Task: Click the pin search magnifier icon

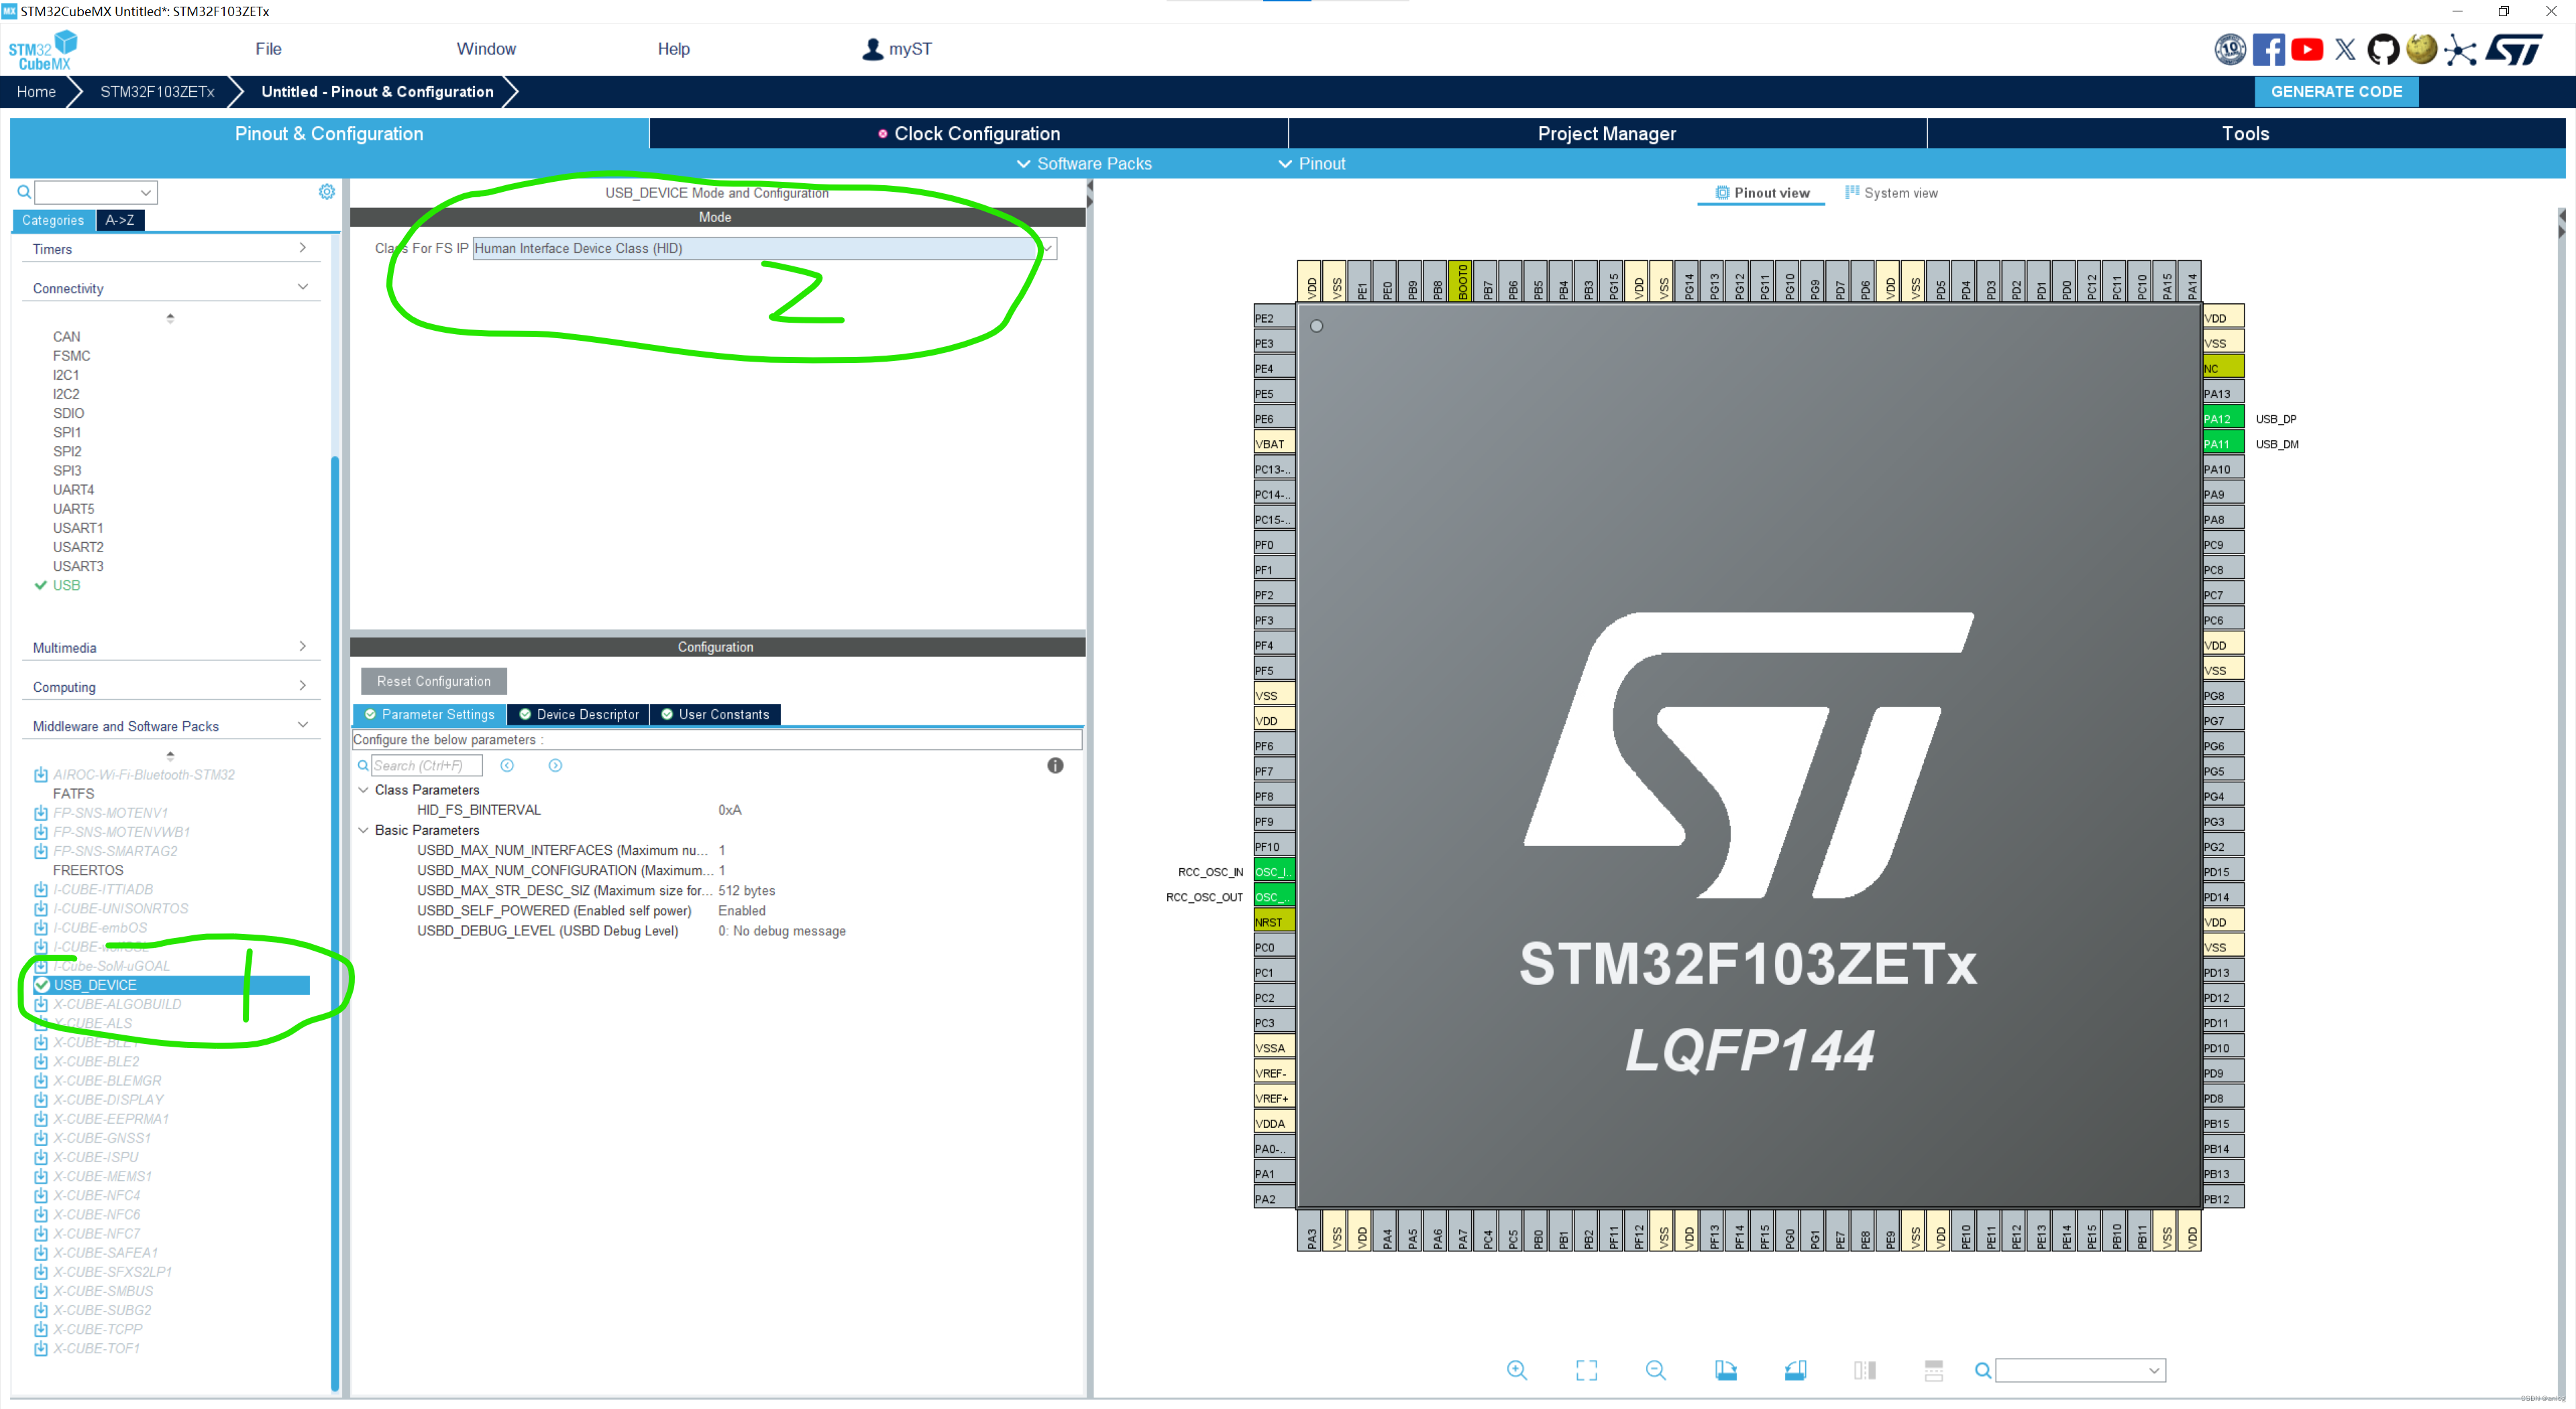Action: coord(1982,1370)
